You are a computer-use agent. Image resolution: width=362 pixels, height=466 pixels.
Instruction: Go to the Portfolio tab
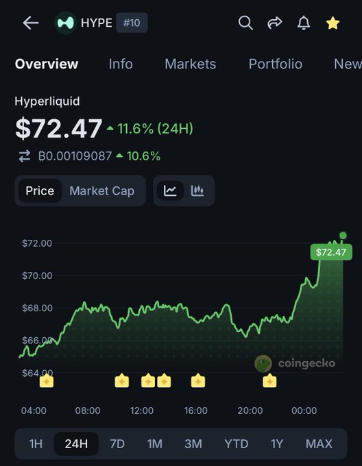(x=276, y=64)
